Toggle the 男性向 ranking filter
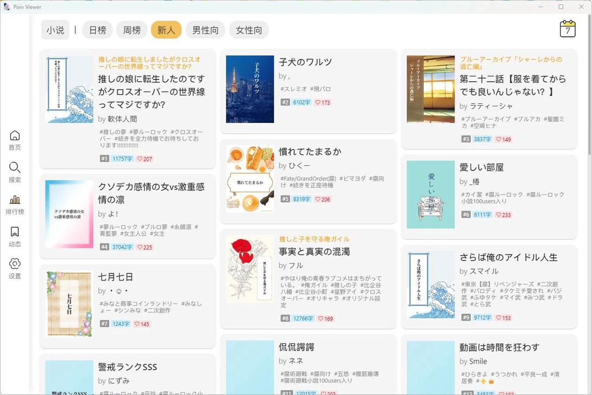Viewport: 592px width, 395px height. [206, 30]
